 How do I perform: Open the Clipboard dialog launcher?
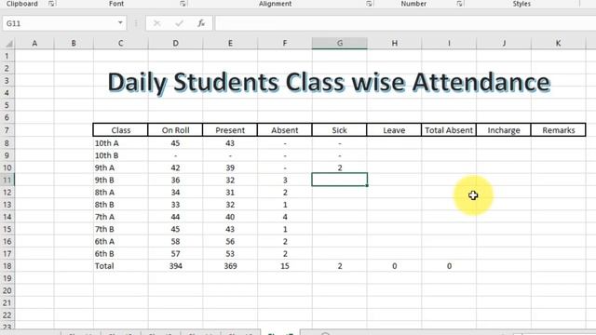51,4
